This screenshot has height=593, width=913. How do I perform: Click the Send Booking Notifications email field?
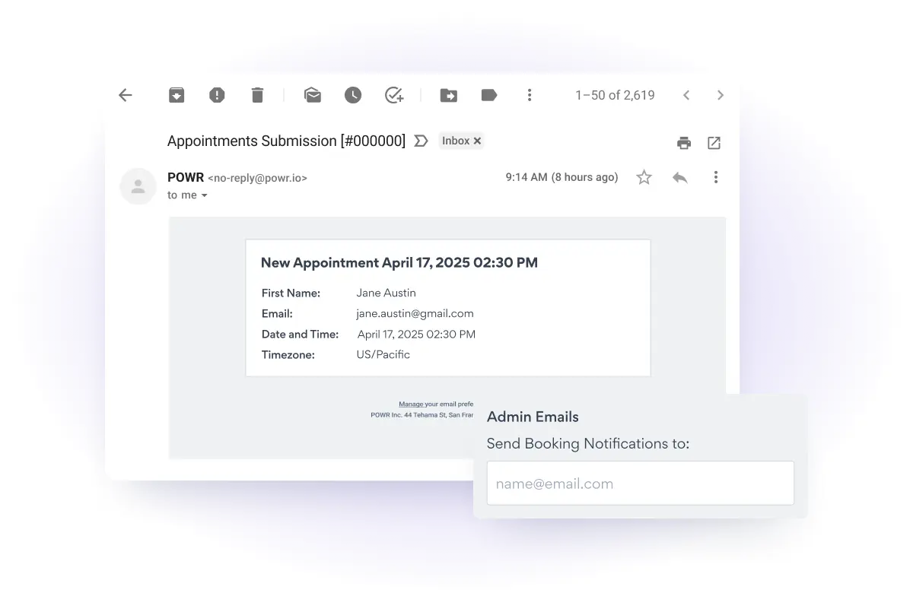coord(640,484)
